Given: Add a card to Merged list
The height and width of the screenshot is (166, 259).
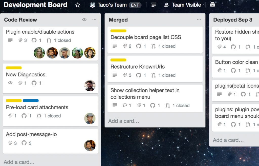Looking at the screenshot, I should pos(124,121).
